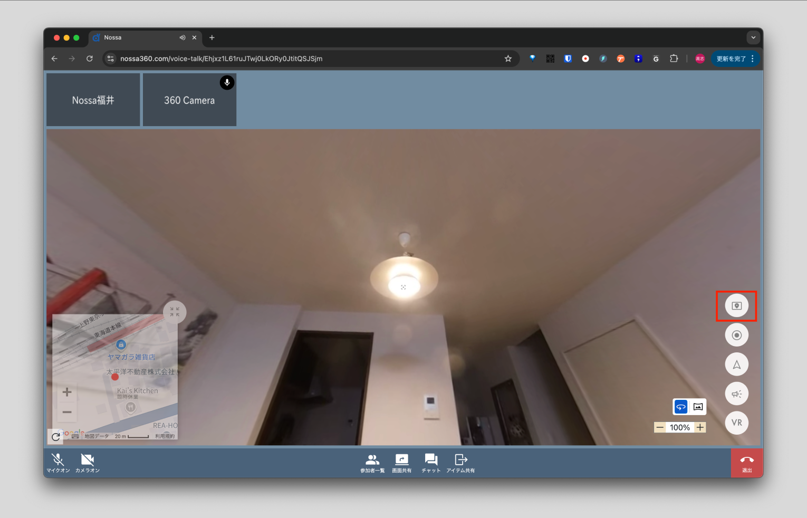The width and height of the screenshot is (807, 518).
Task: Go forward to the next page
Action: point(72,59)
